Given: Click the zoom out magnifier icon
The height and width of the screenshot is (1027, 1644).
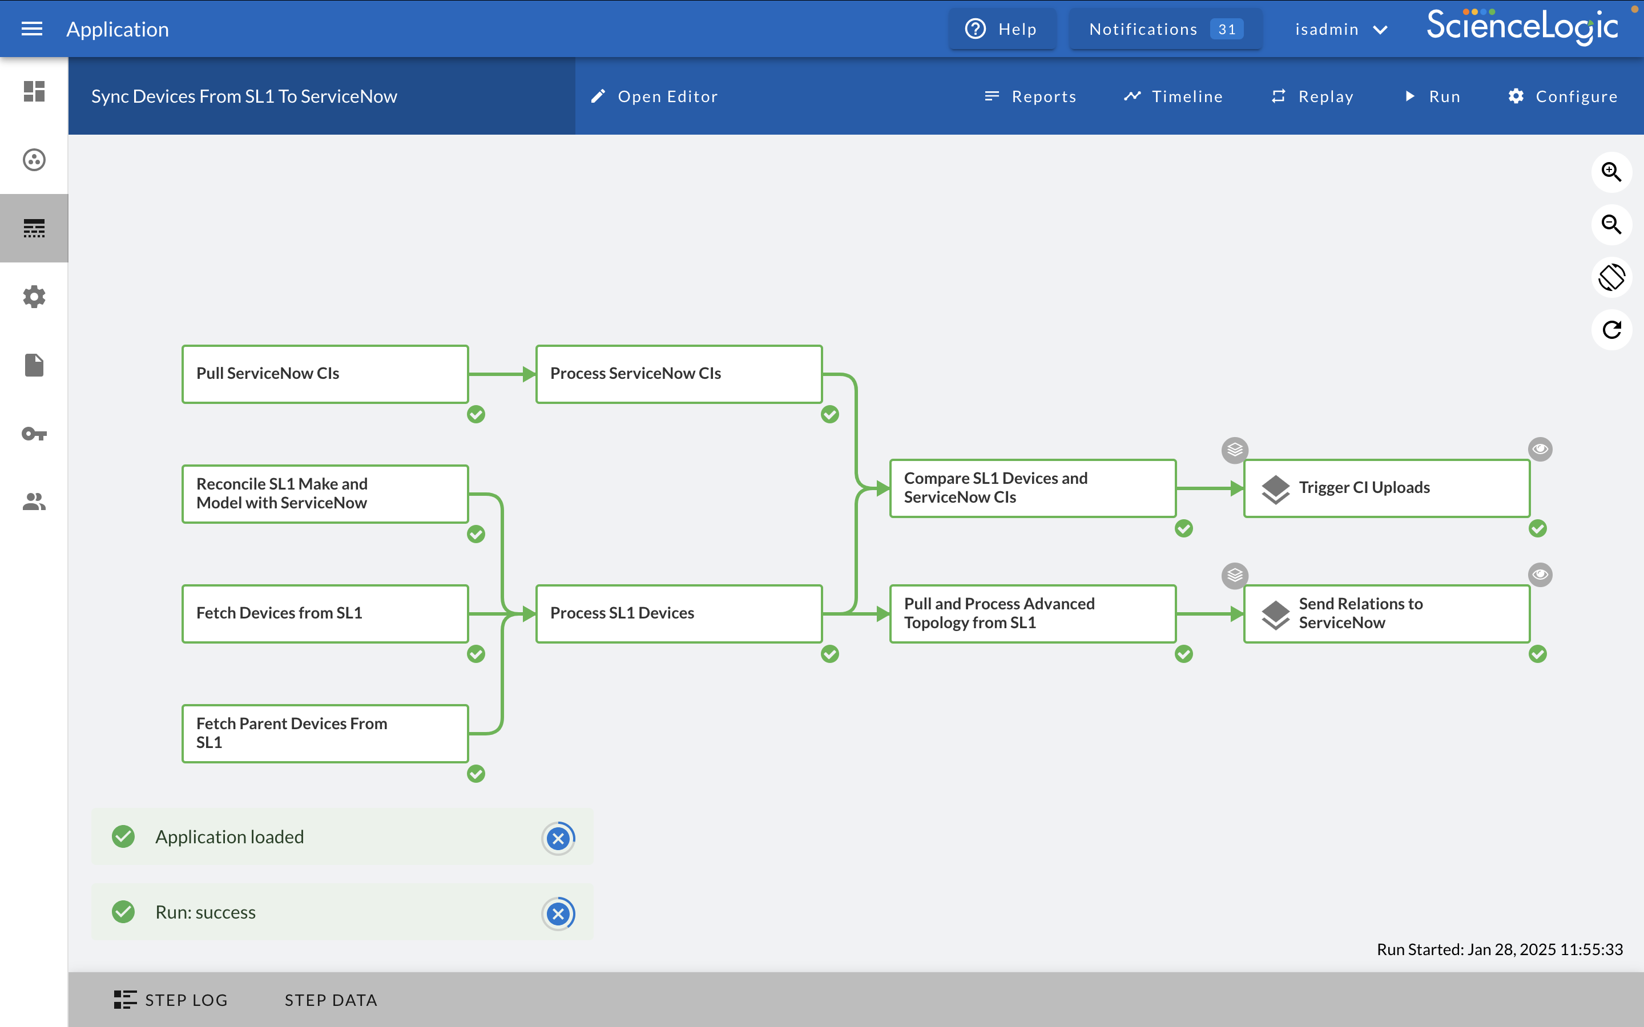Looking at the screenshot, I should tap(1612, 225).
